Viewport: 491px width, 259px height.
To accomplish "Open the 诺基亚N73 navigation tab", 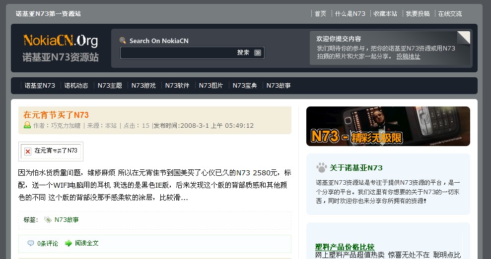I will click(40, 86).
